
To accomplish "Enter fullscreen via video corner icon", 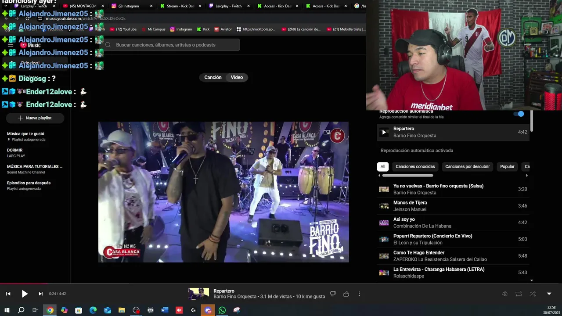I will (337, 132).
